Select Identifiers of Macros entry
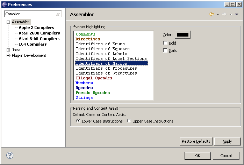The width and height of the screenshot is (244, 165). pos(112,63)
